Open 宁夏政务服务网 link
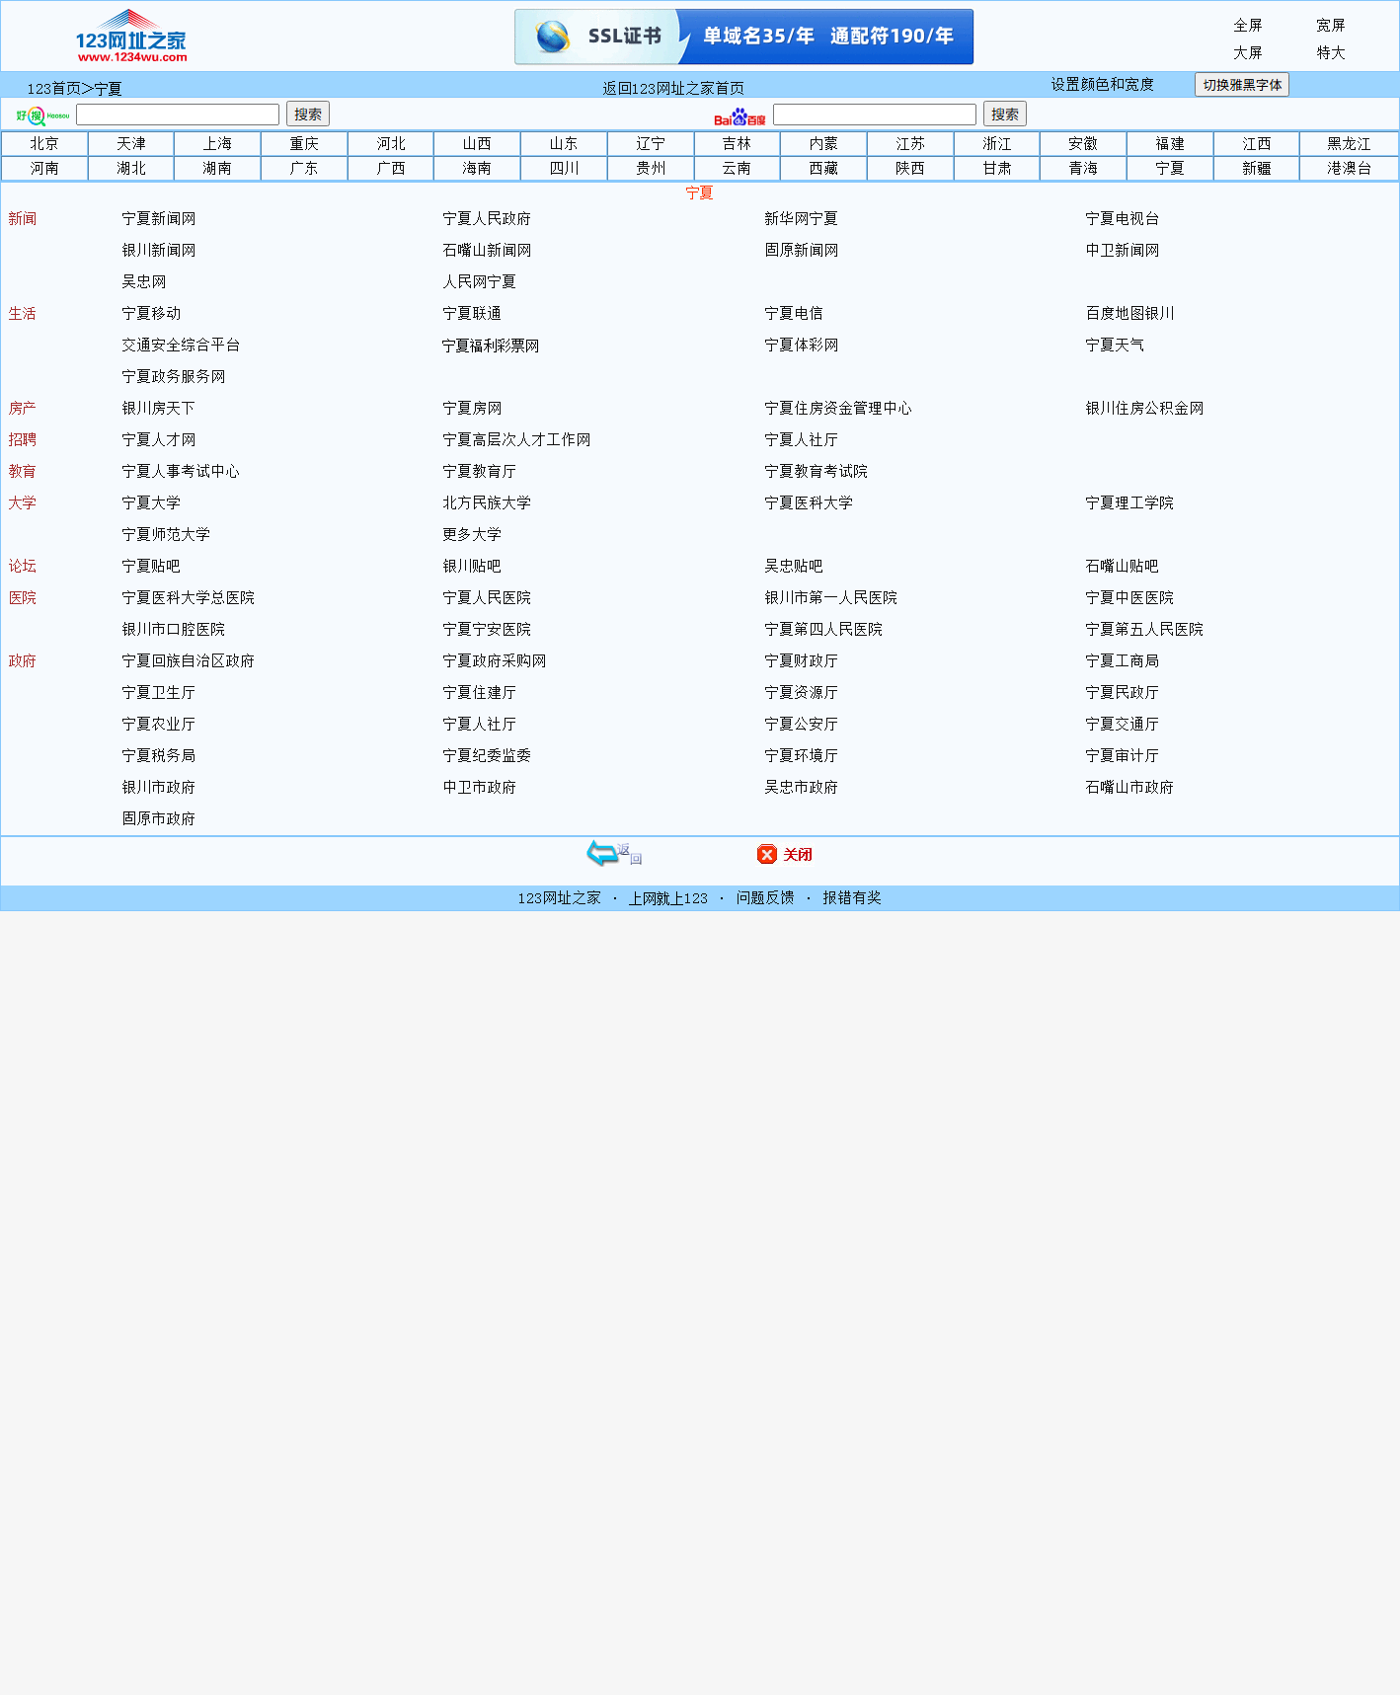1400x1695 pixels. [174, 377]
